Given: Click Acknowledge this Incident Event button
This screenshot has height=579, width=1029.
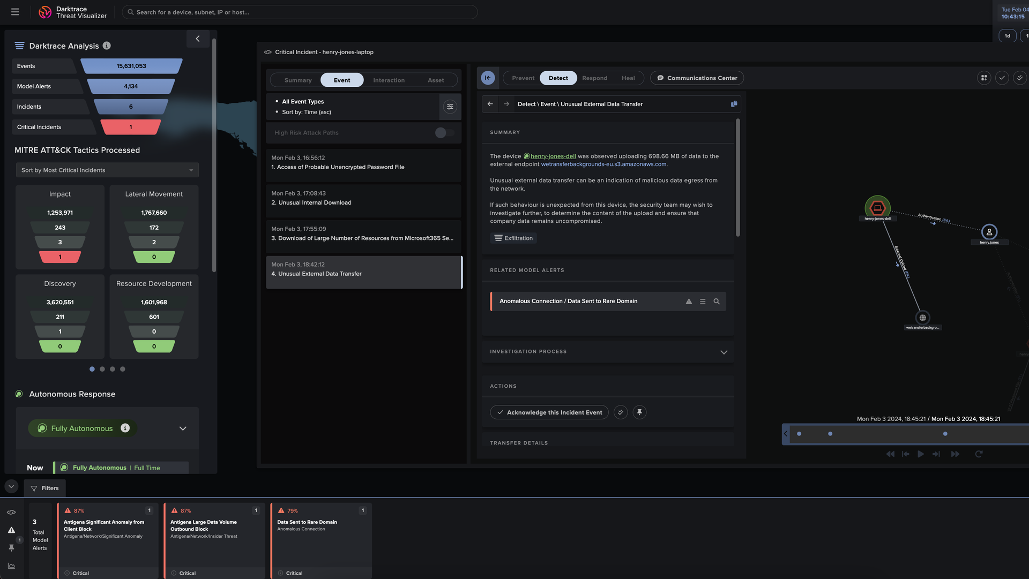Looking at the screenshot, I should point(549,412).
